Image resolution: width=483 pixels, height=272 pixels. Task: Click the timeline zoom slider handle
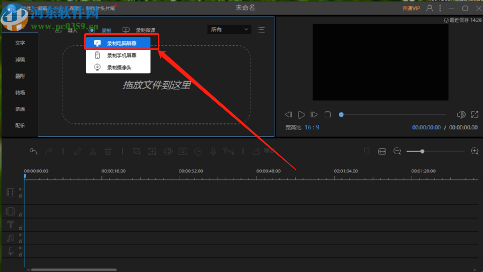[x=422, y=151]
